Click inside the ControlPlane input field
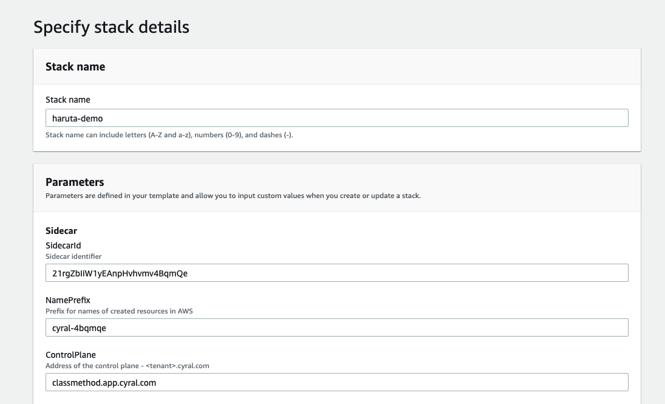This screenshot has height=404, width=665. tap(337, 382)
